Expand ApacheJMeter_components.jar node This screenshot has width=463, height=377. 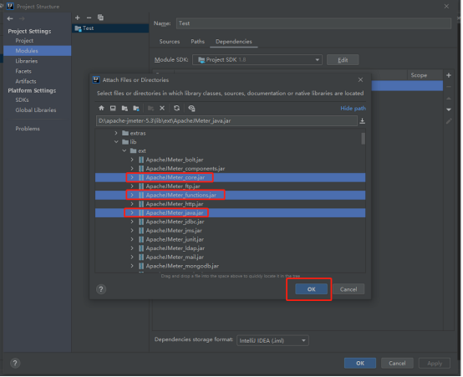[132, 168]
